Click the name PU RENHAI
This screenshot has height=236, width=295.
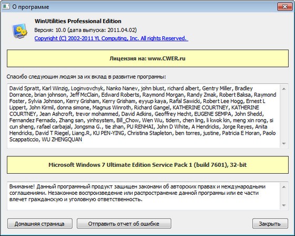(x=140, y=127)
